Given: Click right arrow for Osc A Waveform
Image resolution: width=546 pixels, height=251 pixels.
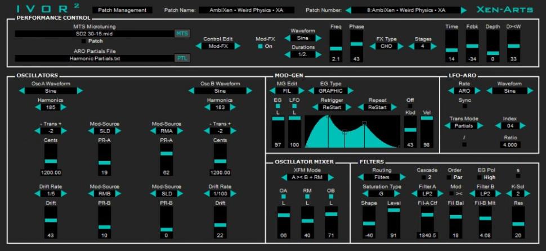Looking at the screenshot, I should (79, 90).
